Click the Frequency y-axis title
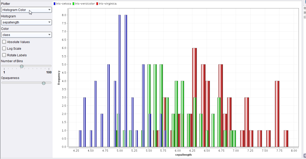This screenshot has width=306, height=159. pos(59,78)
